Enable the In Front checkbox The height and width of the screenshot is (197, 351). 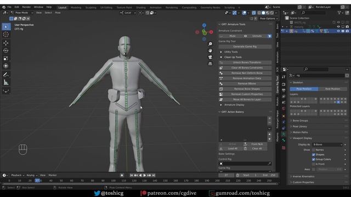[314, 164]
